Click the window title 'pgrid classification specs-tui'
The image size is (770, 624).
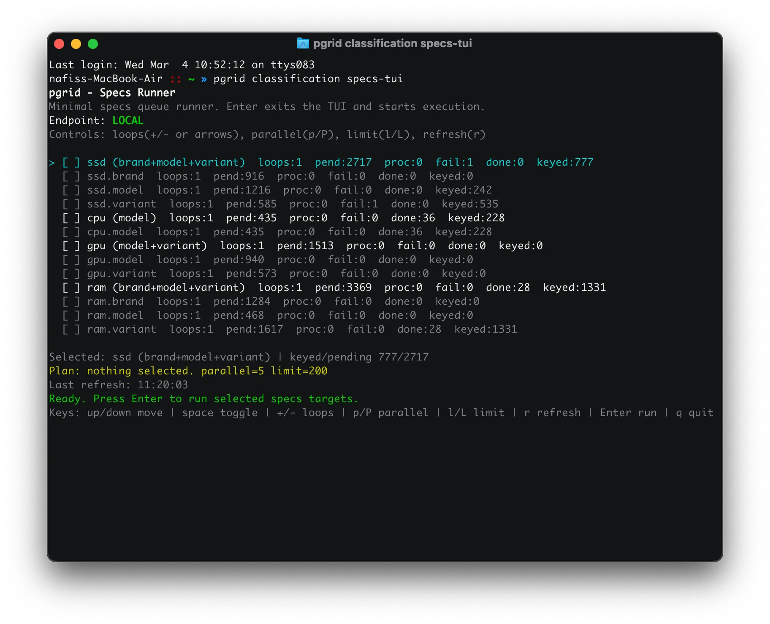pyautogui.click(x=392, y=43)
